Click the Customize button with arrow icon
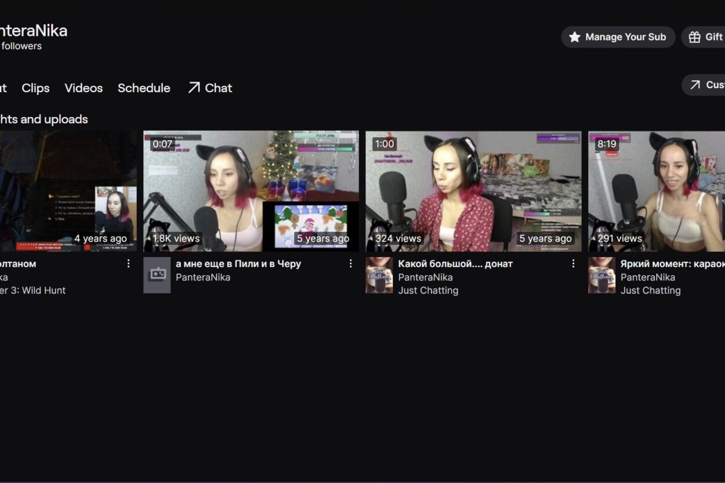725x483 pixels. point(704,85)
